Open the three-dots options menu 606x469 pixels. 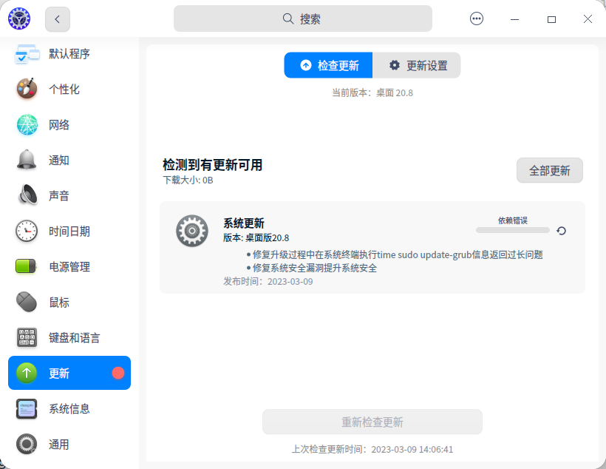tap(476, 18)
